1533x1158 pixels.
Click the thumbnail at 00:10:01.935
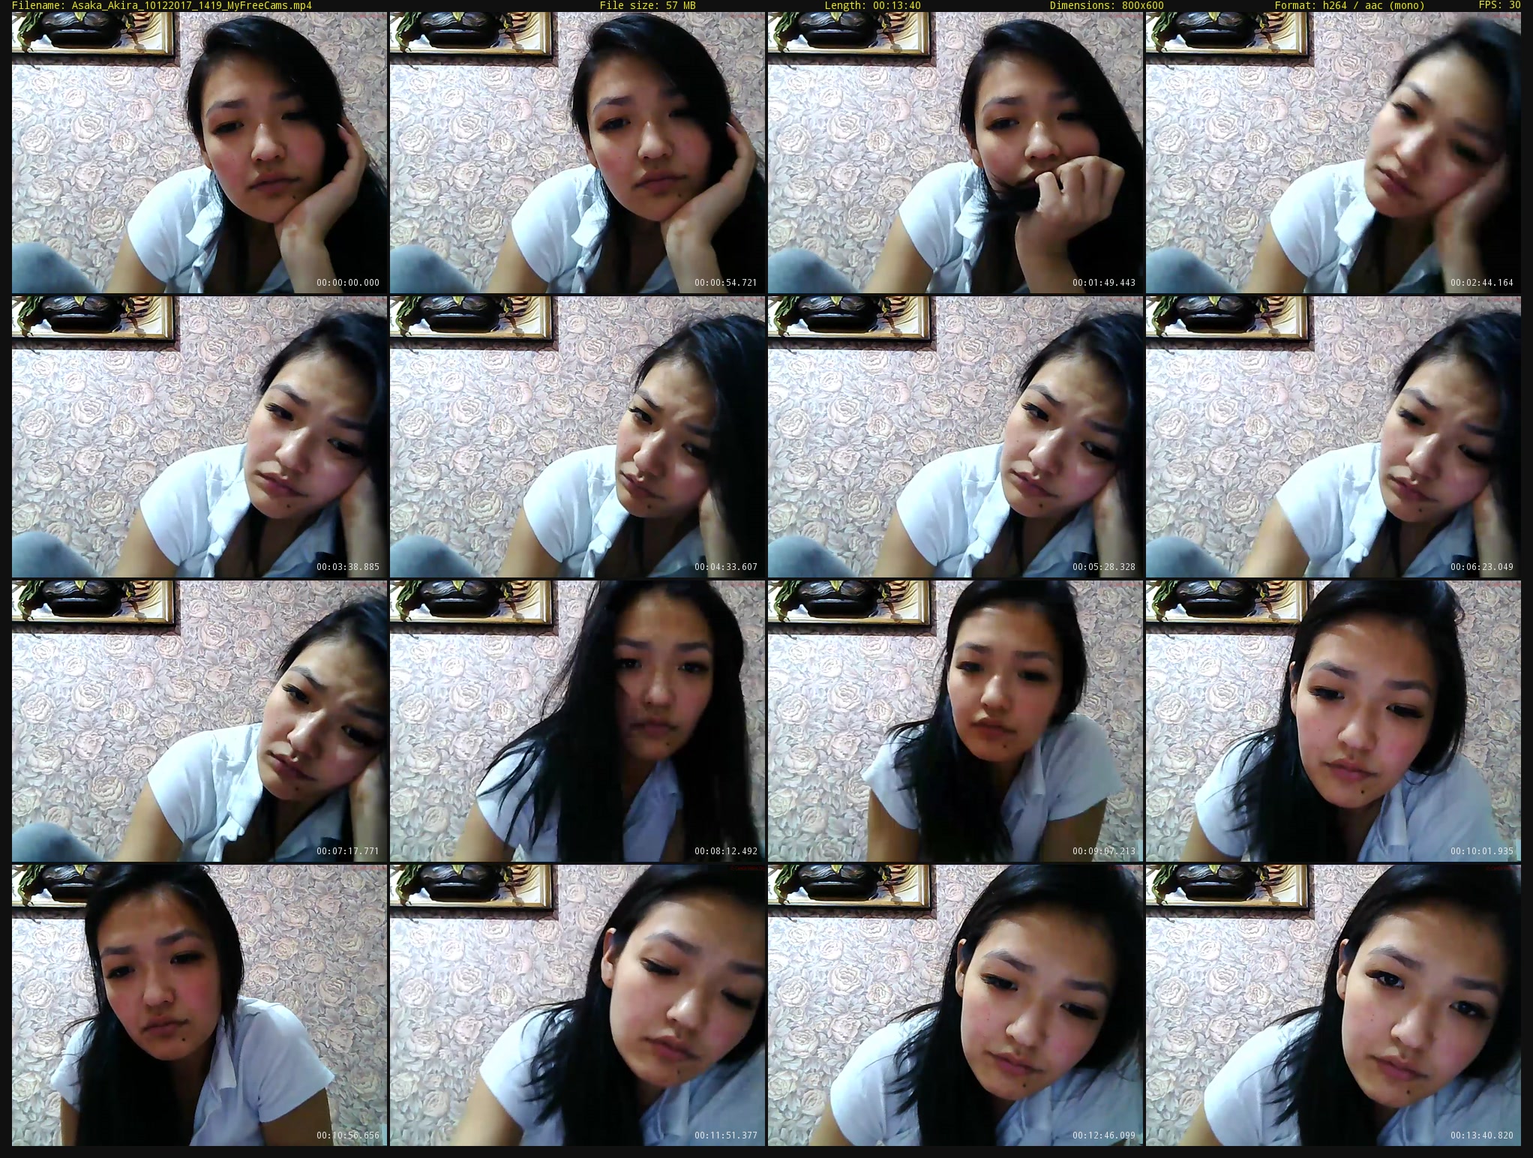pos(1333,721)
